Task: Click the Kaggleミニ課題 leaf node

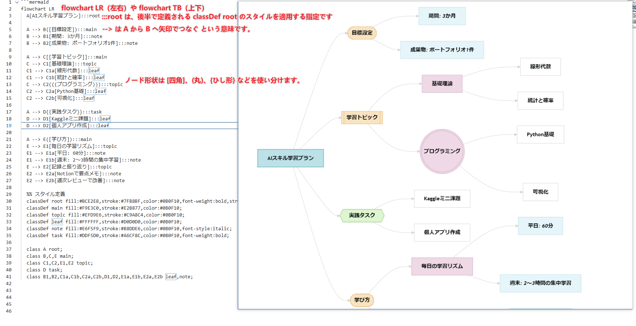Action: click(442, 199)
